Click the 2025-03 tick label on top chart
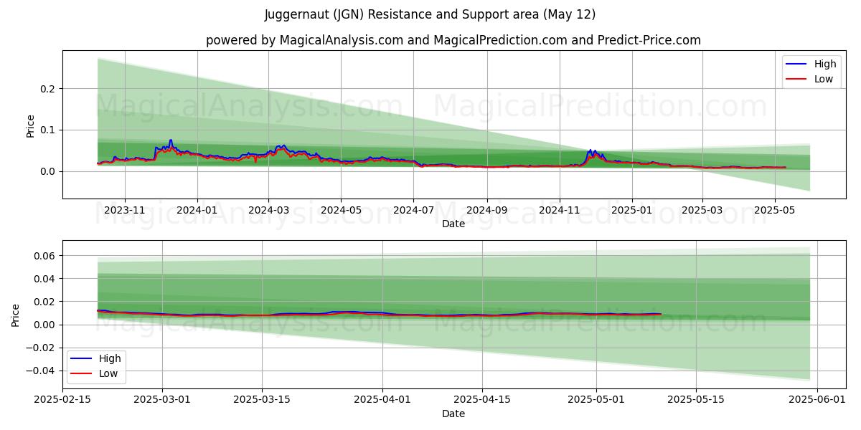This screenshot has width=861, height=430. (702, 210)
